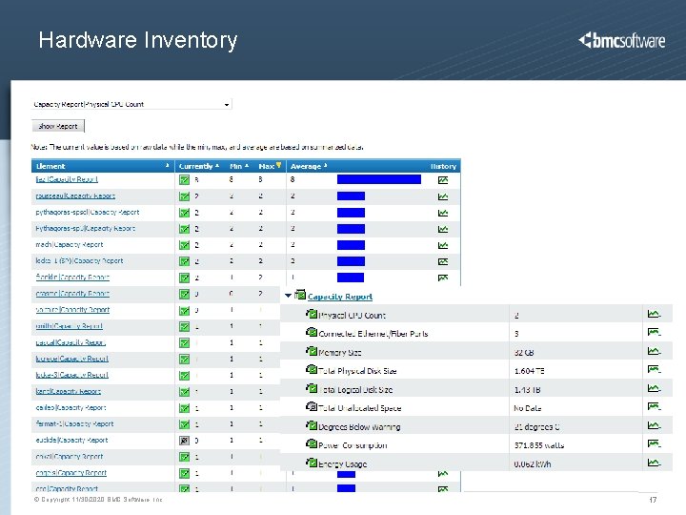
Task: Click the Show Report button
Action: (58, 126)
